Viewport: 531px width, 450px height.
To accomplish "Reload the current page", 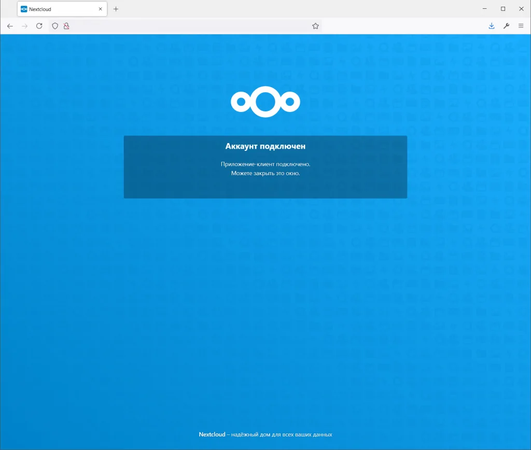I will (x=39, y=26).
